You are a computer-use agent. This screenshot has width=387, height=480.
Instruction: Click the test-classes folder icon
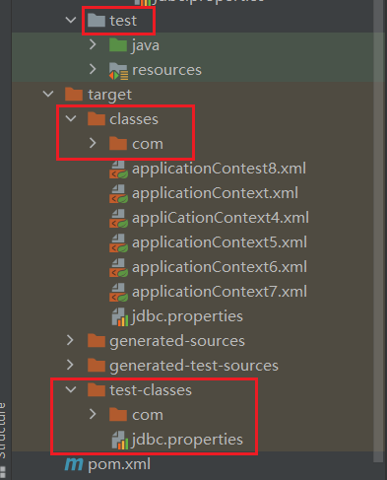pos(97,390)
